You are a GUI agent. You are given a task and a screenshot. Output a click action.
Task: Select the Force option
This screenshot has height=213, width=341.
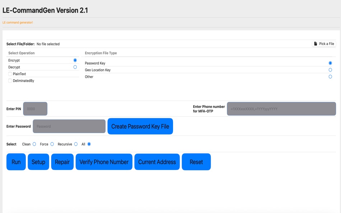[52, 144]
